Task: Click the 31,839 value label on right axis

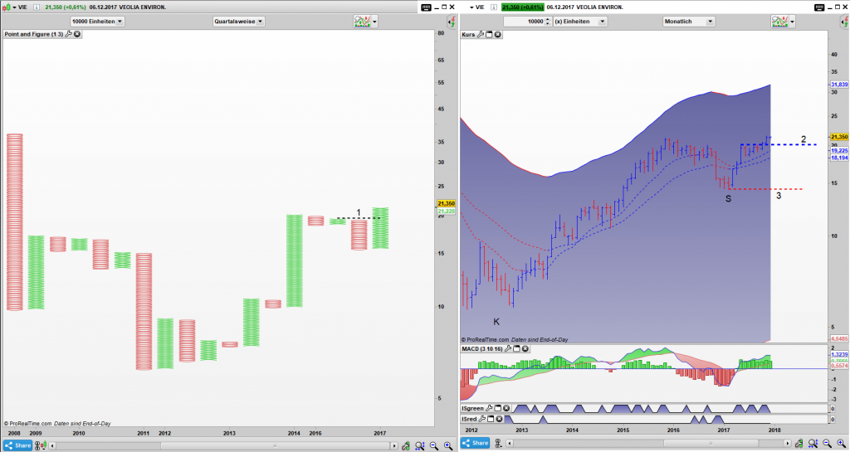Action: pyautogui.click(x=839, y=85)
